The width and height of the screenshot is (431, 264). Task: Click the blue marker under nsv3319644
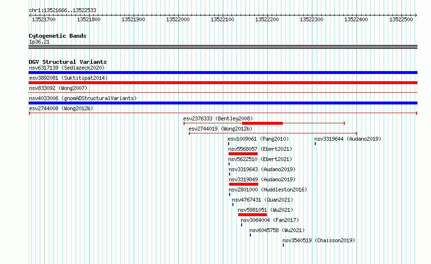click(x=315, y=144)
